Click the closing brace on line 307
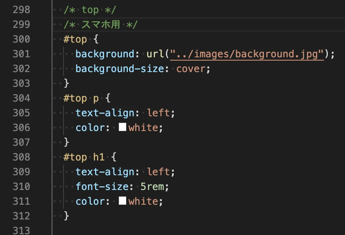Screen dimensions: 345x235 tap(66, 142)
